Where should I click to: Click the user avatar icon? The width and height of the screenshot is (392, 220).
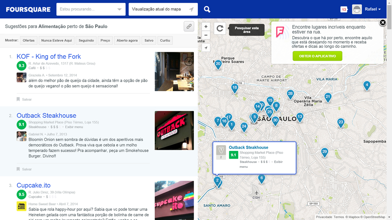(357, 9)
